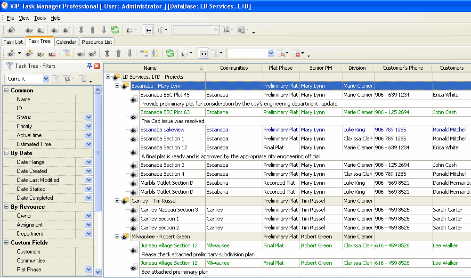471x278 pixels.
Task: Click the clear filter icon in Filters panel
Action: pos(56,79)
